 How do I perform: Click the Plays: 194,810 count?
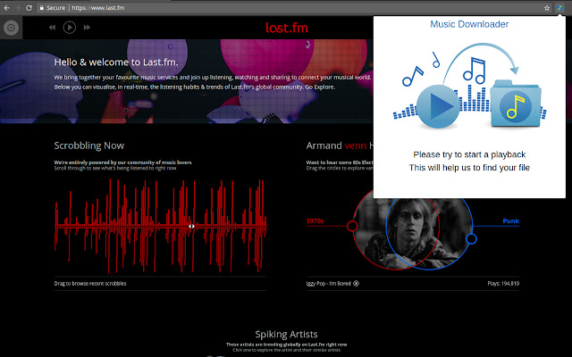coord(503,284)
